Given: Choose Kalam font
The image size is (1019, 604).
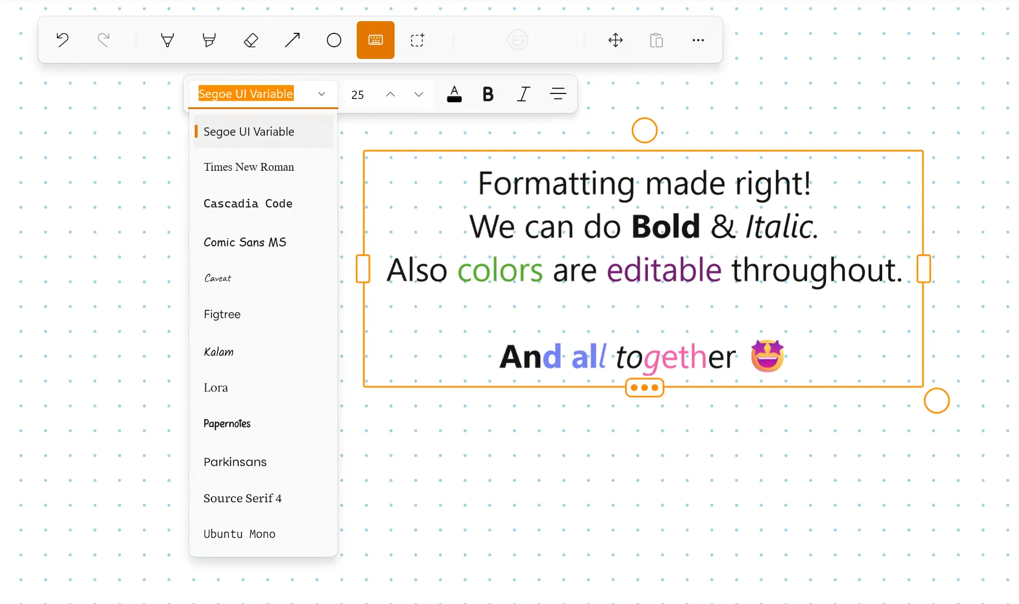Looking at the screenshot, I should click(263, 352).
